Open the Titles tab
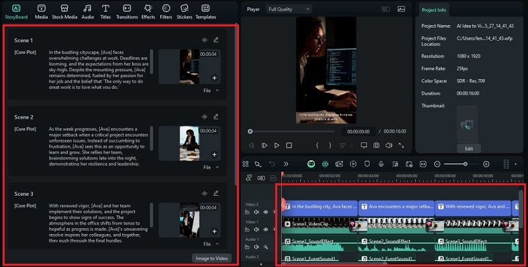Screen dimensions: 528x267 click(x=106, y=12)
